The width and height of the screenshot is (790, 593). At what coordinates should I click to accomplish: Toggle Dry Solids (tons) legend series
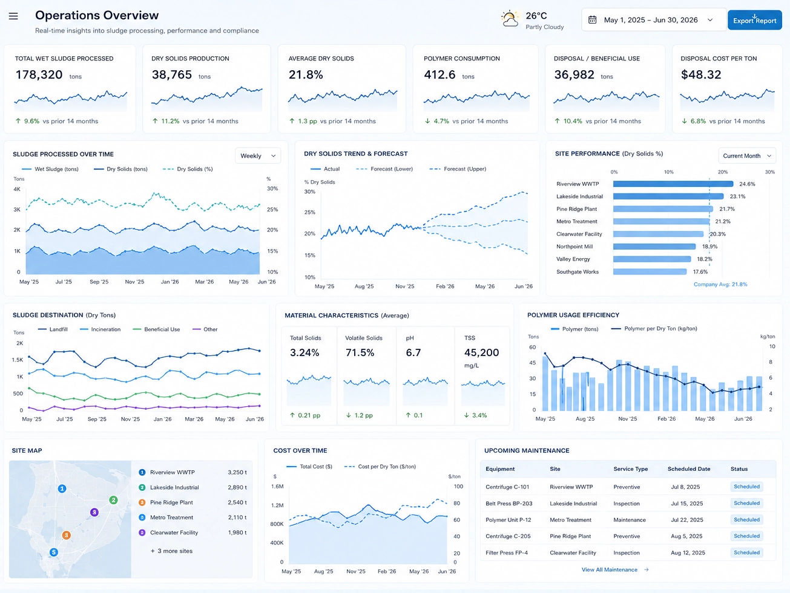coord(121,169)
